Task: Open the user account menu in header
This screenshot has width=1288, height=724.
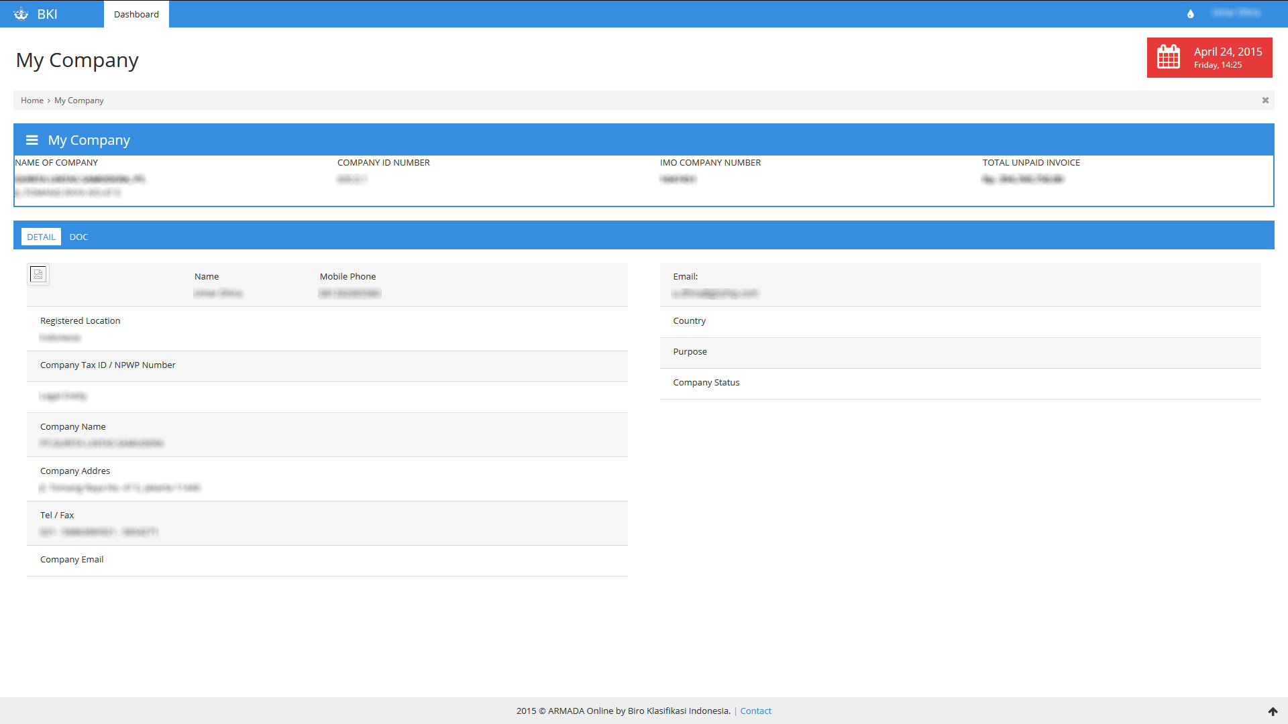Action: [1236, 13]
